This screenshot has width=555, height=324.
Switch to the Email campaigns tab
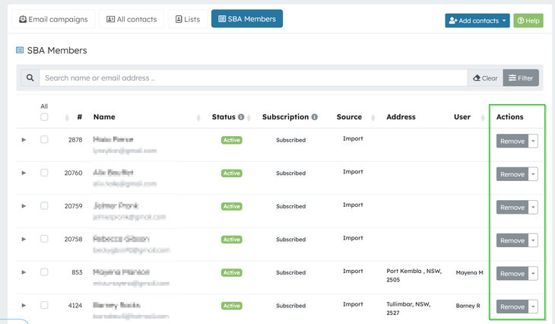(x=53, y=19)
